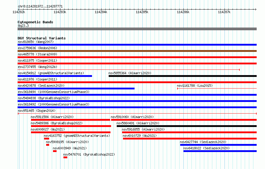Select nsv4154912 gnomAD blue bar

[55, 76]
